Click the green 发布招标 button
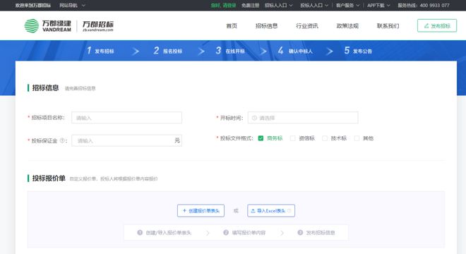Viewport: 466px width, 254px height. 437,26
